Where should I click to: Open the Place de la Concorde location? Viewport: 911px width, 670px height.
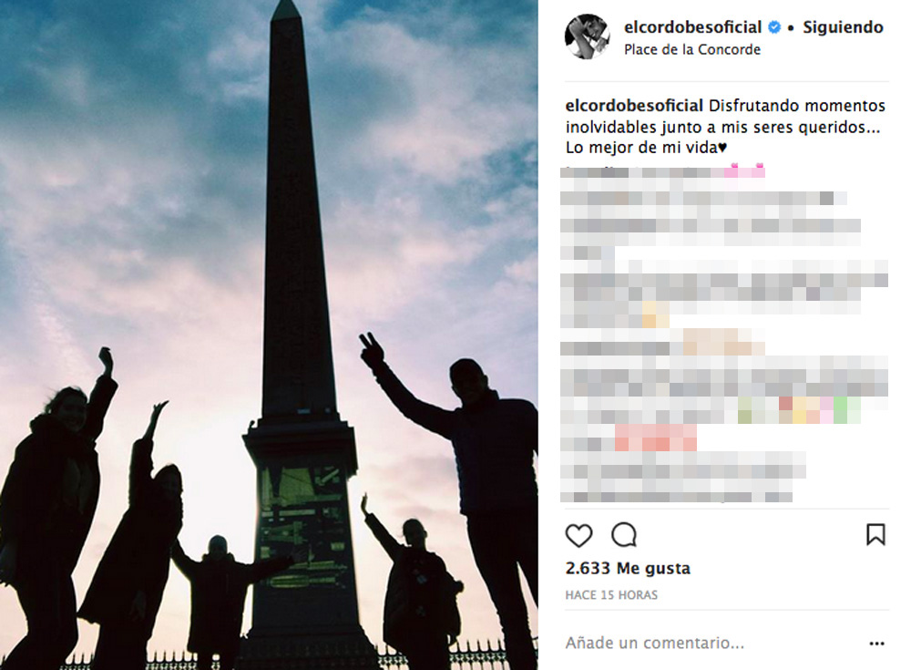click(x=692, y=49)
